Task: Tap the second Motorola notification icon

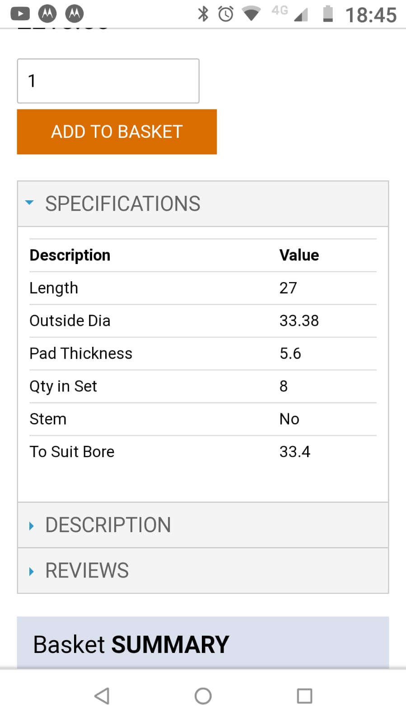Action: point(75,14)
